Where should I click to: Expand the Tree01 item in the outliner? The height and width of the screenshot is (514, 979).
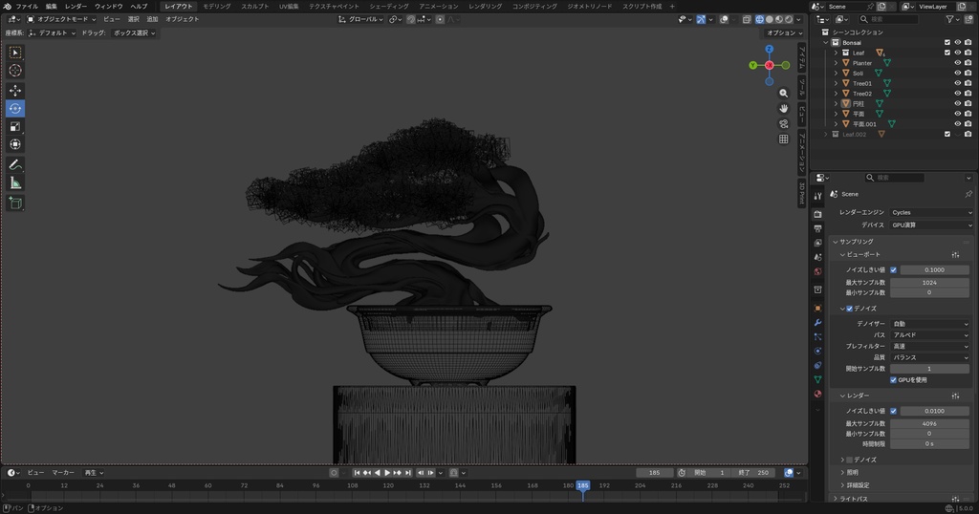click(836, 83)
